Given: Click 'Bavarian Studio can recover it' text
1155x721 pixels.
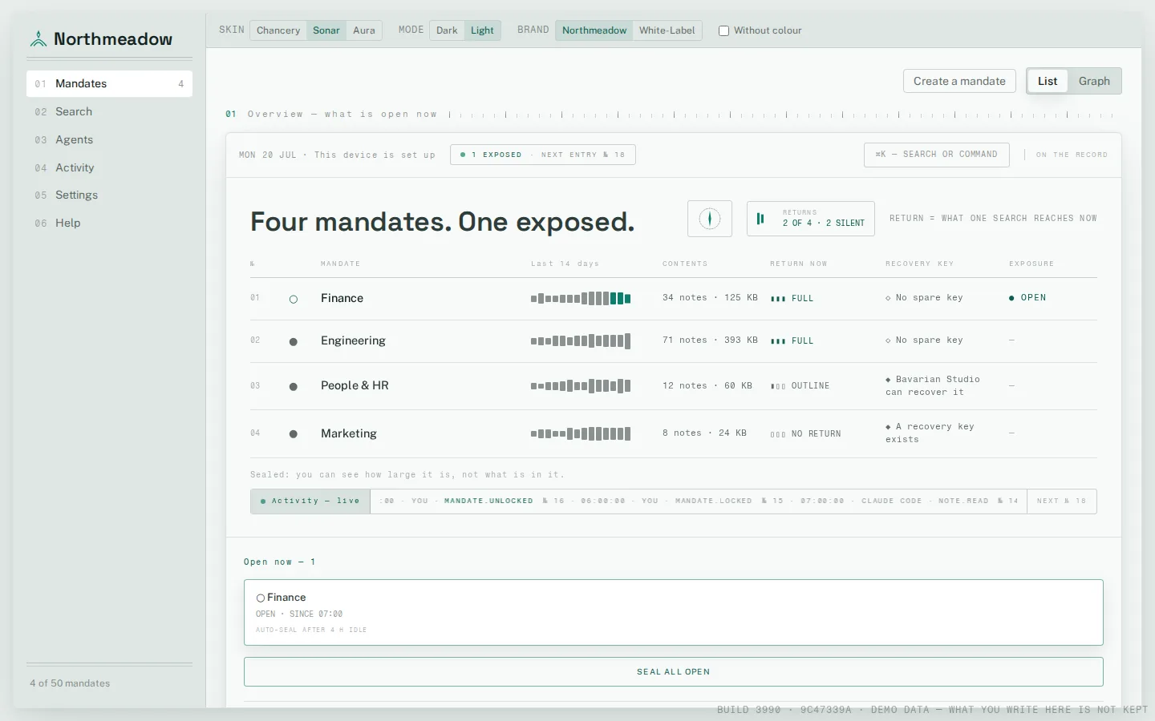Looking at the screenshot, I should 933,385.
